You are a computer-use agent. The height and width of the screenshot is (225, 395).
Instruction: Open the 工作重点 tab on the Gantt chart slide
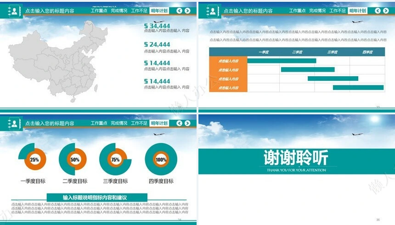(x=297, y=11)
